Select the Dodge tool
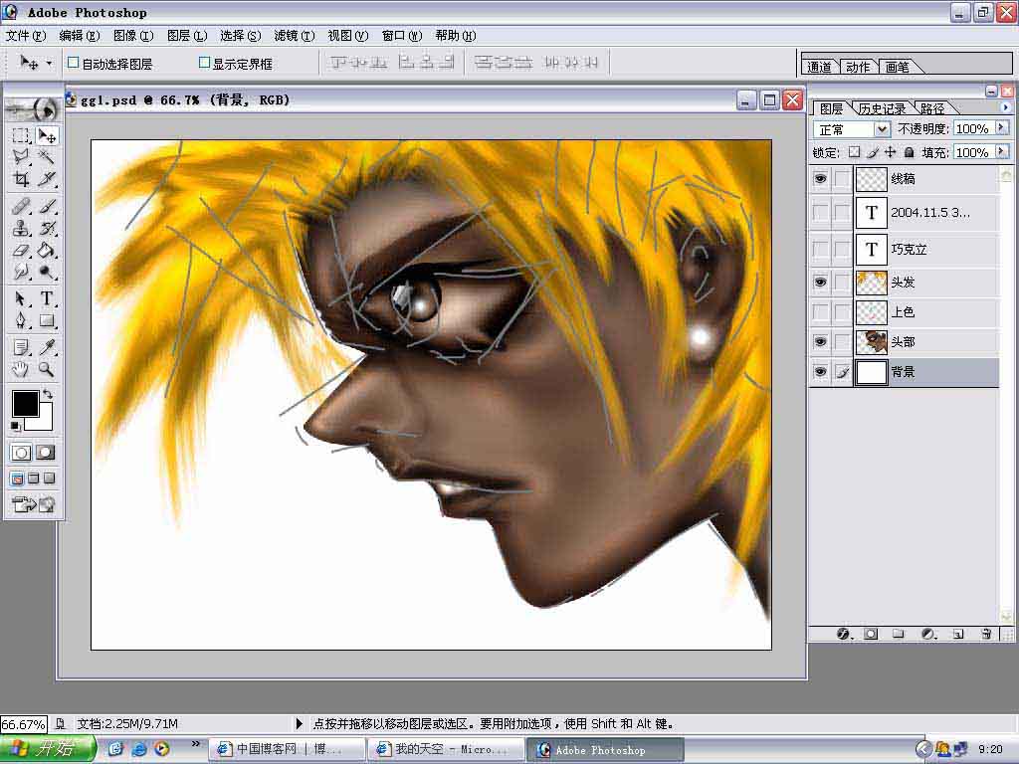The height and width of the screenshot is (764, 1019). pos(47,271)
